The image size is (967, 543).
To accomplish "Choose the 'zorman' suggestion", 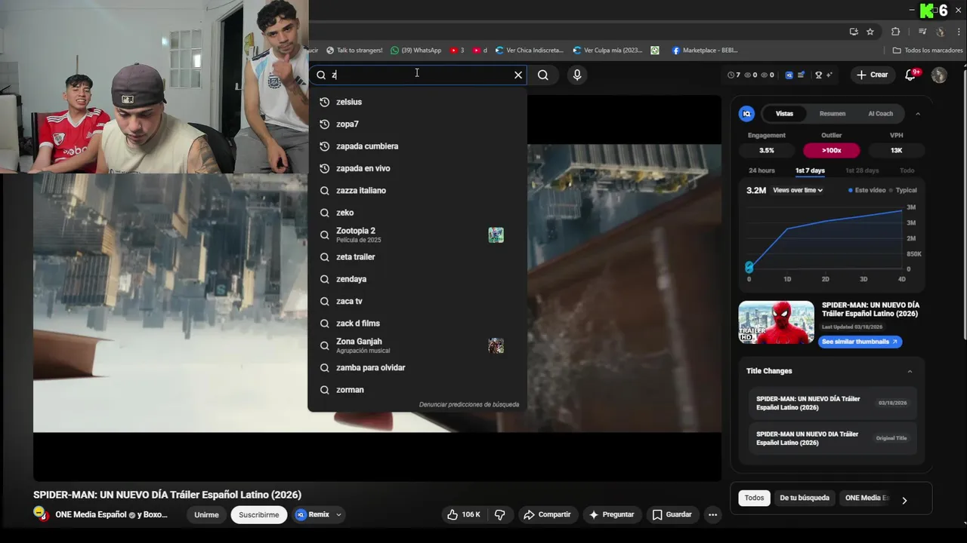I will [x=417, y=390].
